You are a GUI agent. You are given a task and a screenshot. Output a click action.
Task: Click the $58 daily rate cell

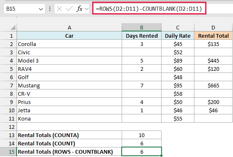pos(178,94)
